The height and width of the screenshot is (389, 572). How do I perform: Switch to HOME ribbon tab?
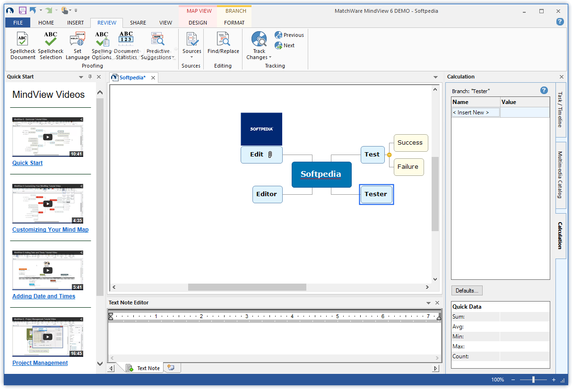pyautogui.click(x=46, y=23)
